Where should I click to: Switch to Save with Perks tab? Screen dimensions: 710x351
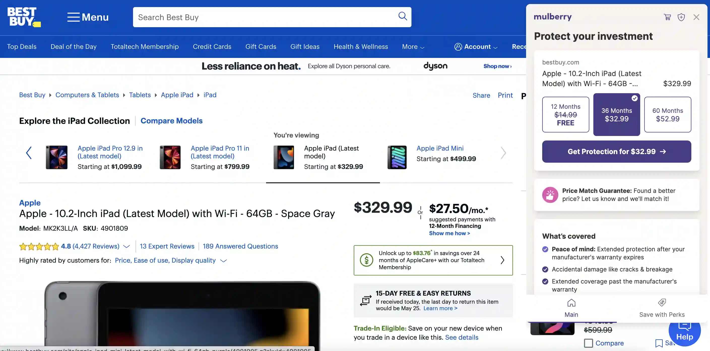(662, 308)
